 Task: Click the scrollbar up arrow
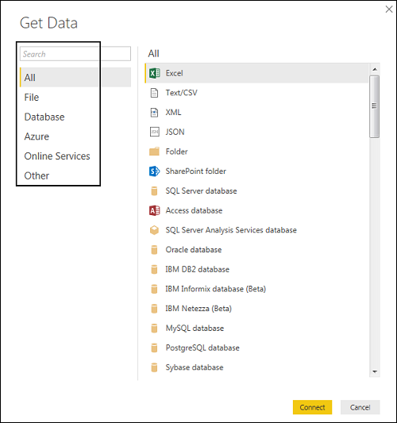tap(375, 69)
